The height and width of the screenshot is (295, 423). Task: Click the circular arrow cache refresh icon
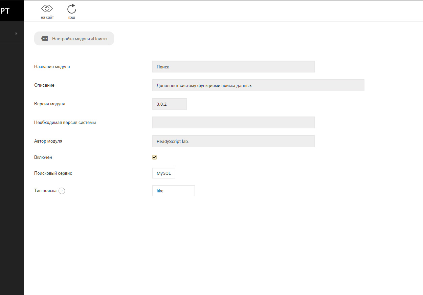pos(72,9)
